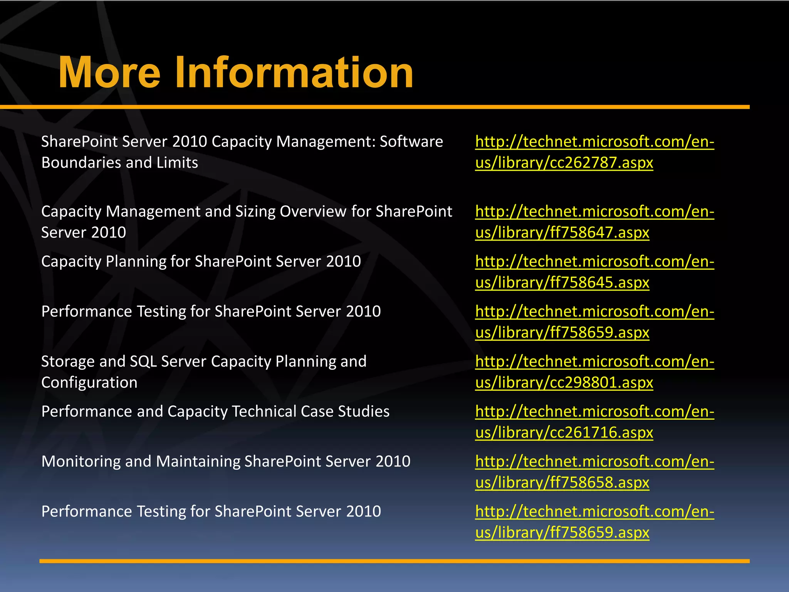Open the cc261716.aspx case studies link
The width and height of the screenshot is (789, 592).
pos(594,422)
